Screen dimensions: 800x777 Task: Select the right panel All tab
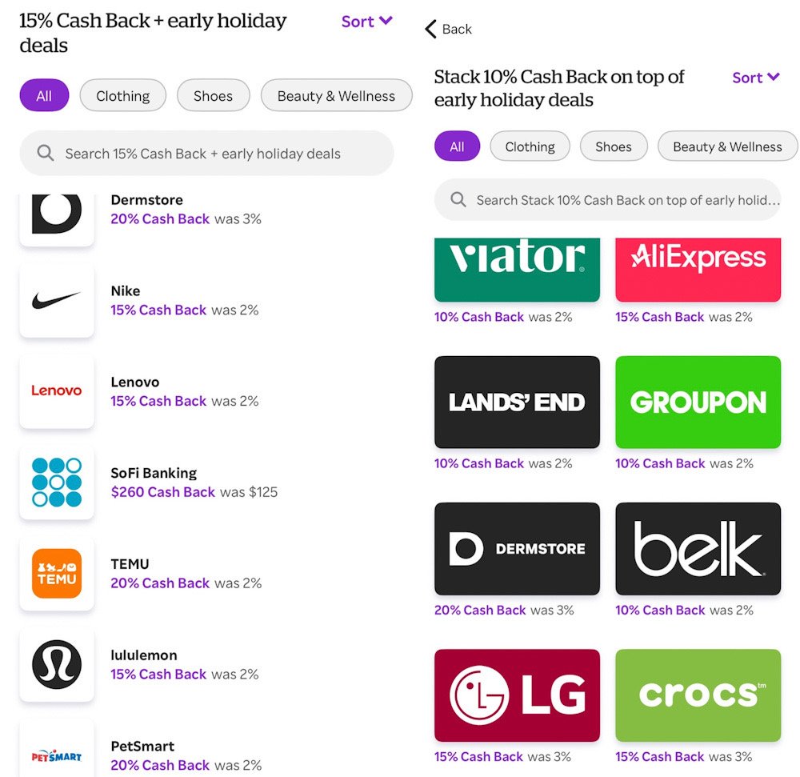point(457,146)
